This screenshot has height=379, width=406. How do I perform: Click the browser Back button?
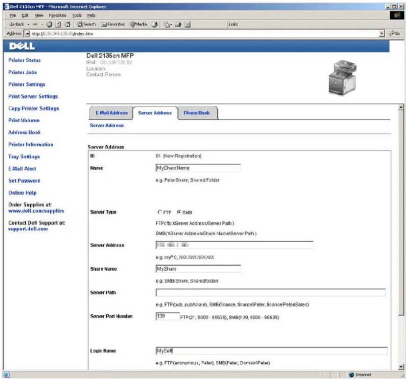(16, 24)
